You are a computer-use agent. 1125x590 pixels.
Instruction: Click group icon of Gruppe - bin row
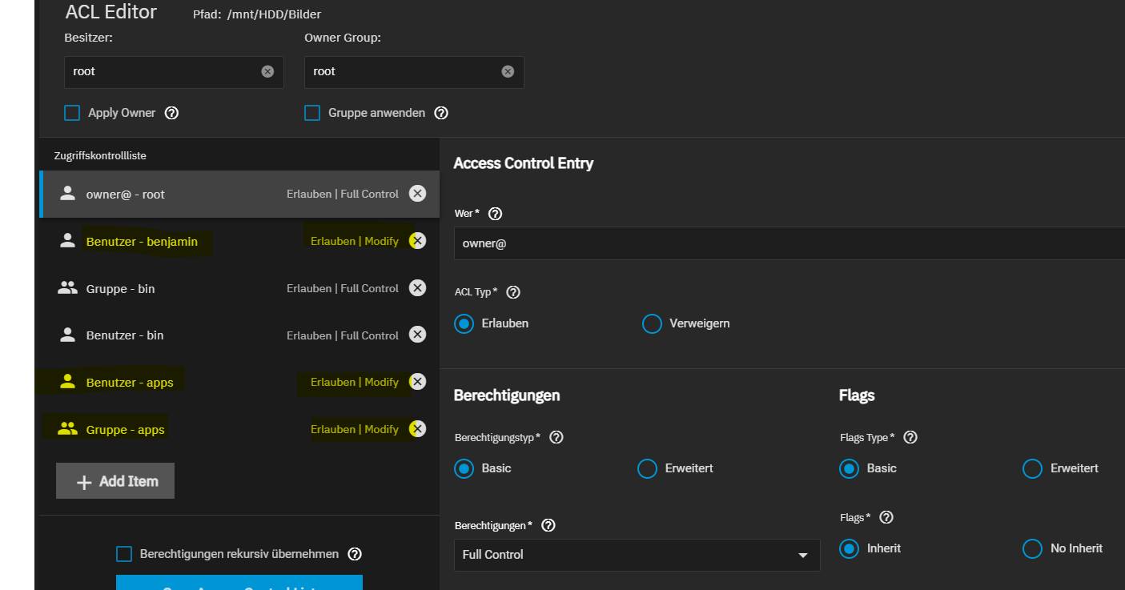click(67, 288)
